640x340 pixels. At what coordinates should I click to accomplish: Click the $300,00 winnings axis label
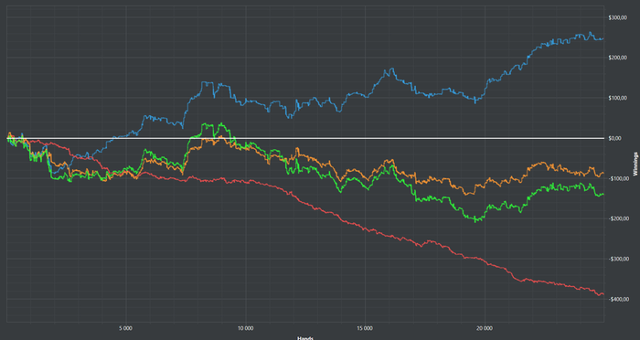coord(617,17)
